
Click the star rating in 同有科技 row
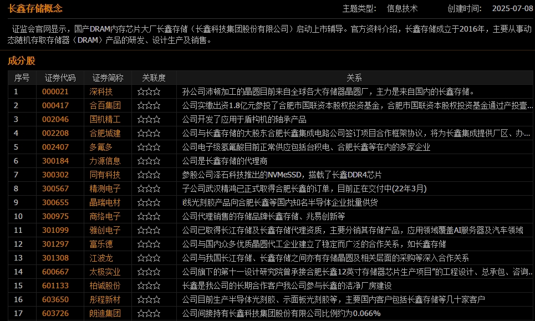(149, 175)
